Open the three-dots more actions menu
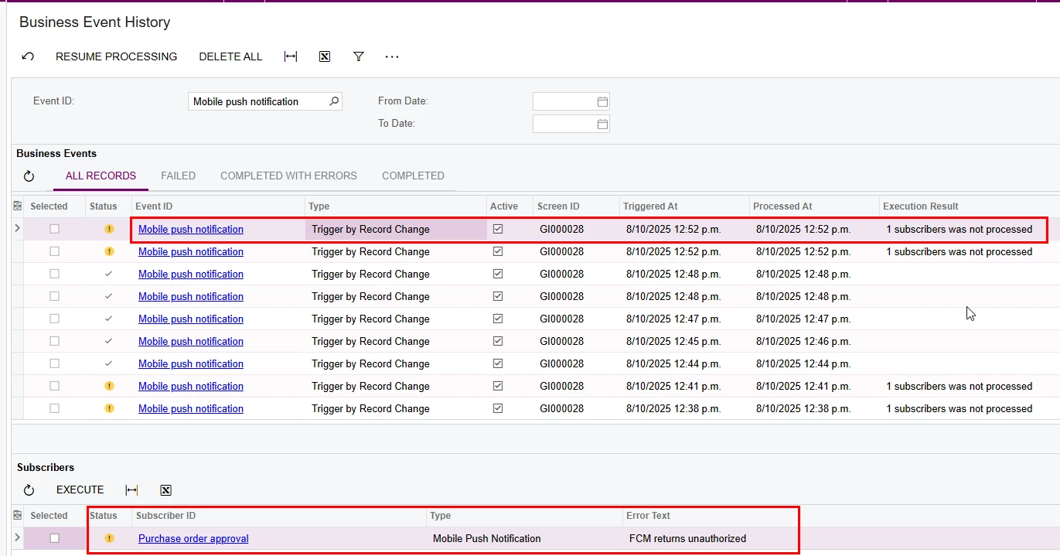1060x556 pixels. pyautogui.click(x=392, y=56)
